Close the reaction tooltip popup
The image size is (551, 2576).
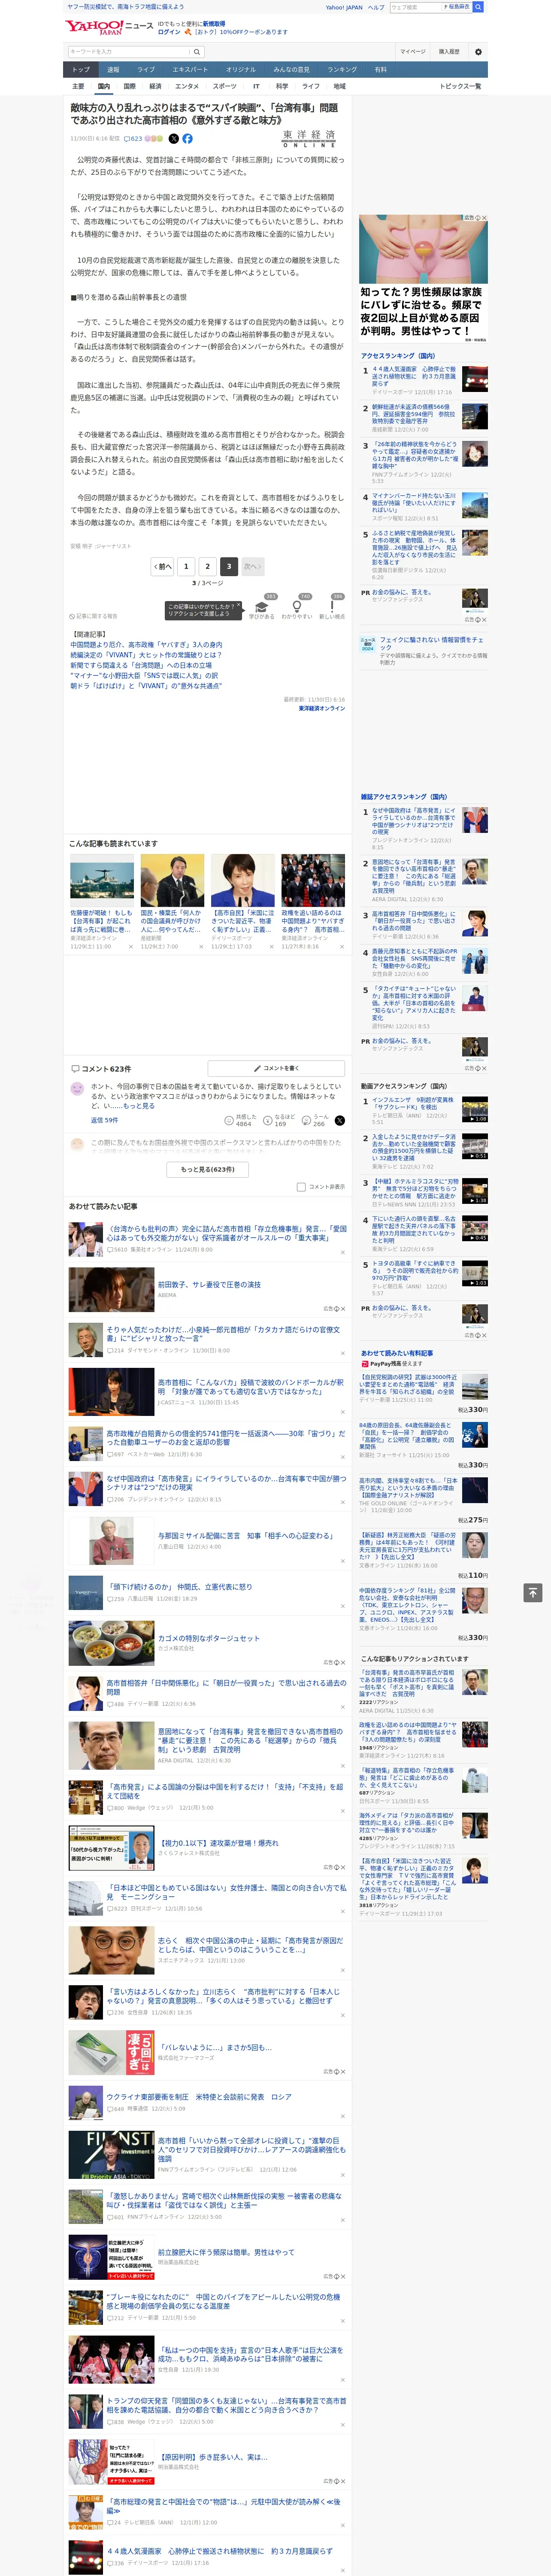(x=238, y=606)
